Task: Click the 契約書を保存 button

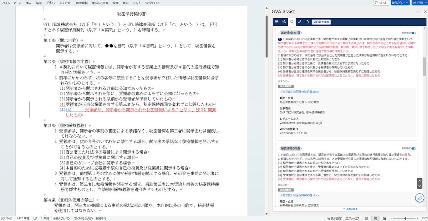Action: pyautogui.click(x=321, y=22)
